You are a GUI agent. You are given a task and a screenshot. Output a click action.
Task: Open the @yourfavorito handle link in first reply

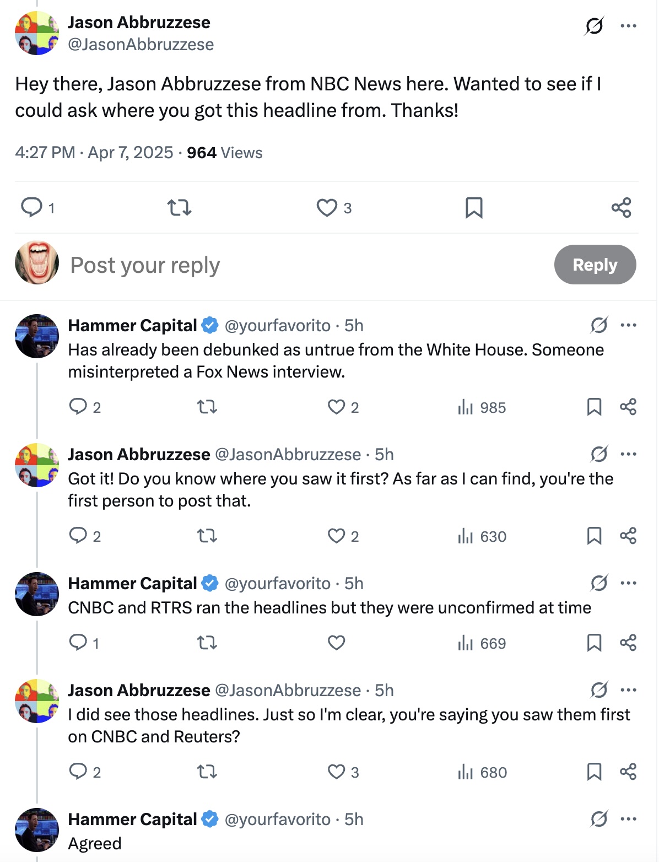[x=277, y=326]
